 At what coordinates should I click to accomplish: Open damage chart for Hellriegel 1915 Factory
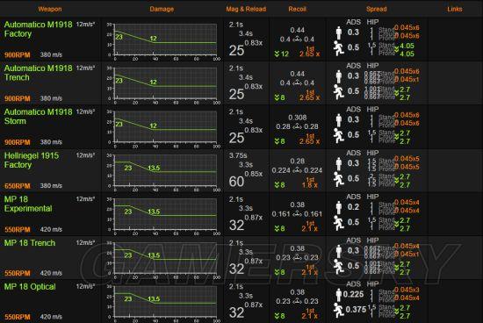point(163,172)
